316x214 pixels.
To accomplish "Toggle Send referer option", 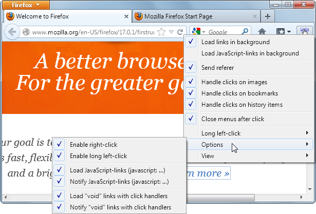I will [x=249, y=67].
